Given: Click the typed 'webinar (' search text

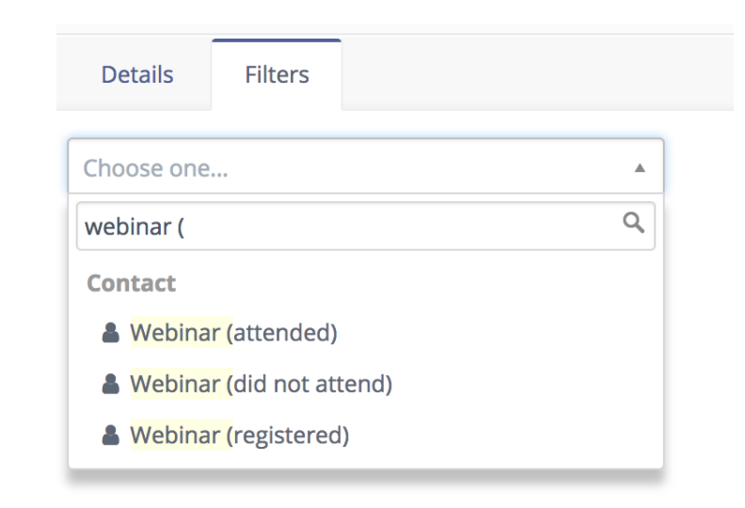Looking at the screenshot, I should point(135,227).
